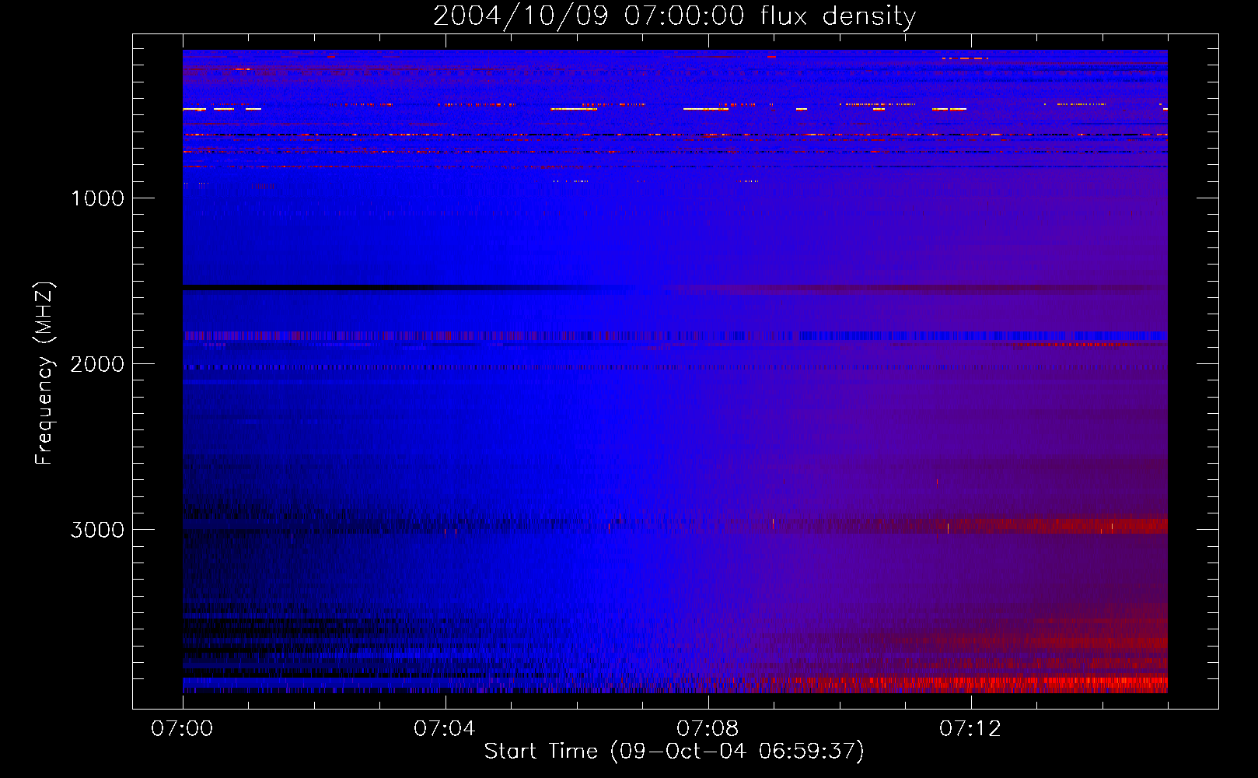Select the 'Frequency (MHZ)' y-axis label

44,373
